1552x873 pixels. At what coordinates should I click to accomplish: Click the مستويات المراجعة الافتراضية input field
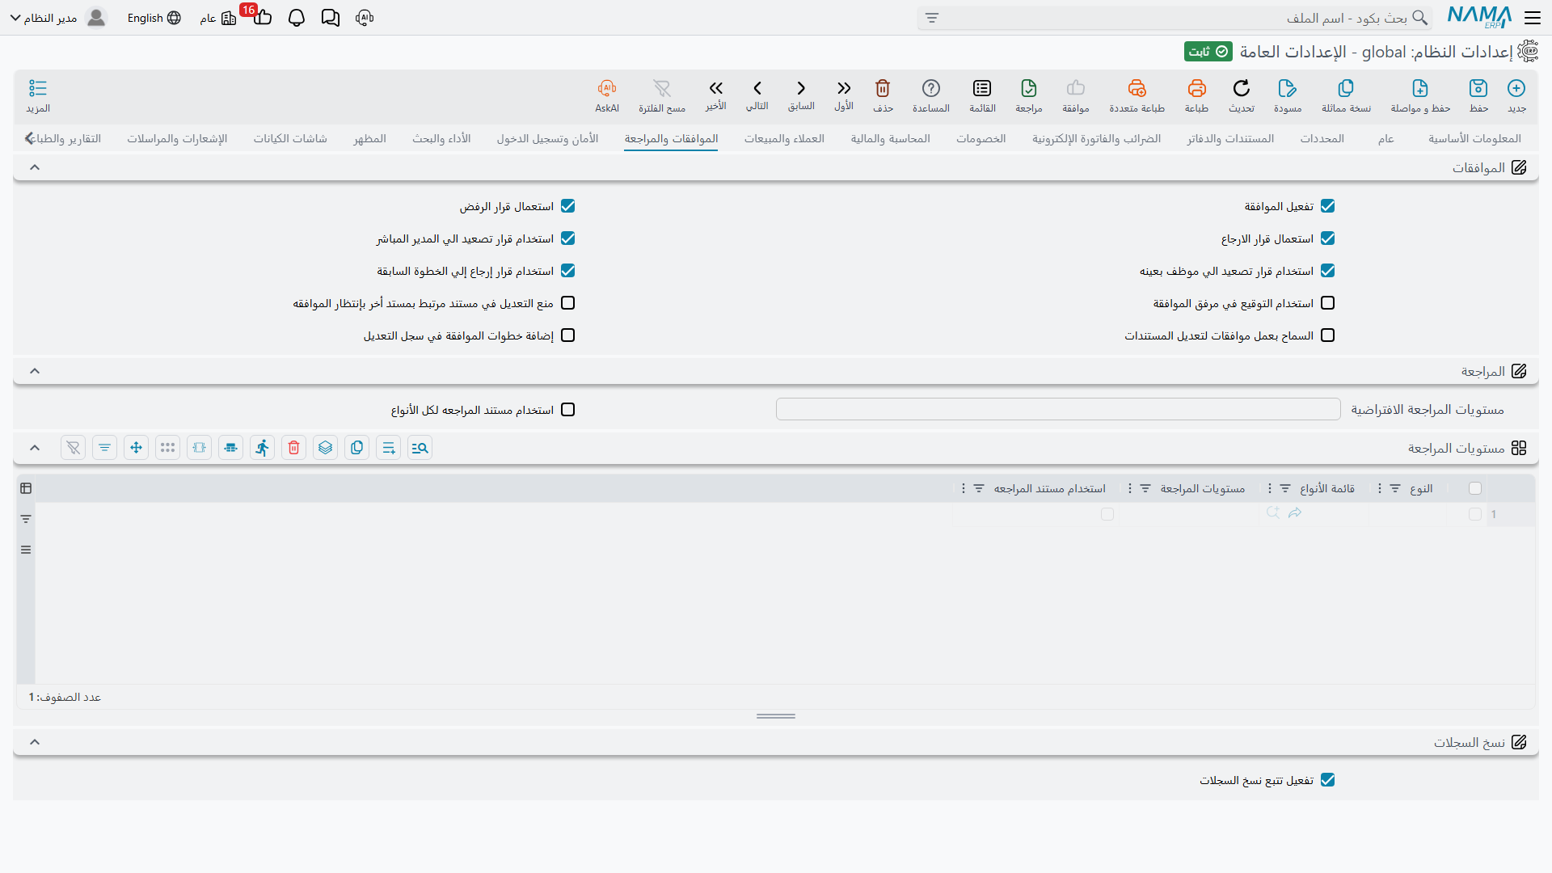tap(1058, 409)
